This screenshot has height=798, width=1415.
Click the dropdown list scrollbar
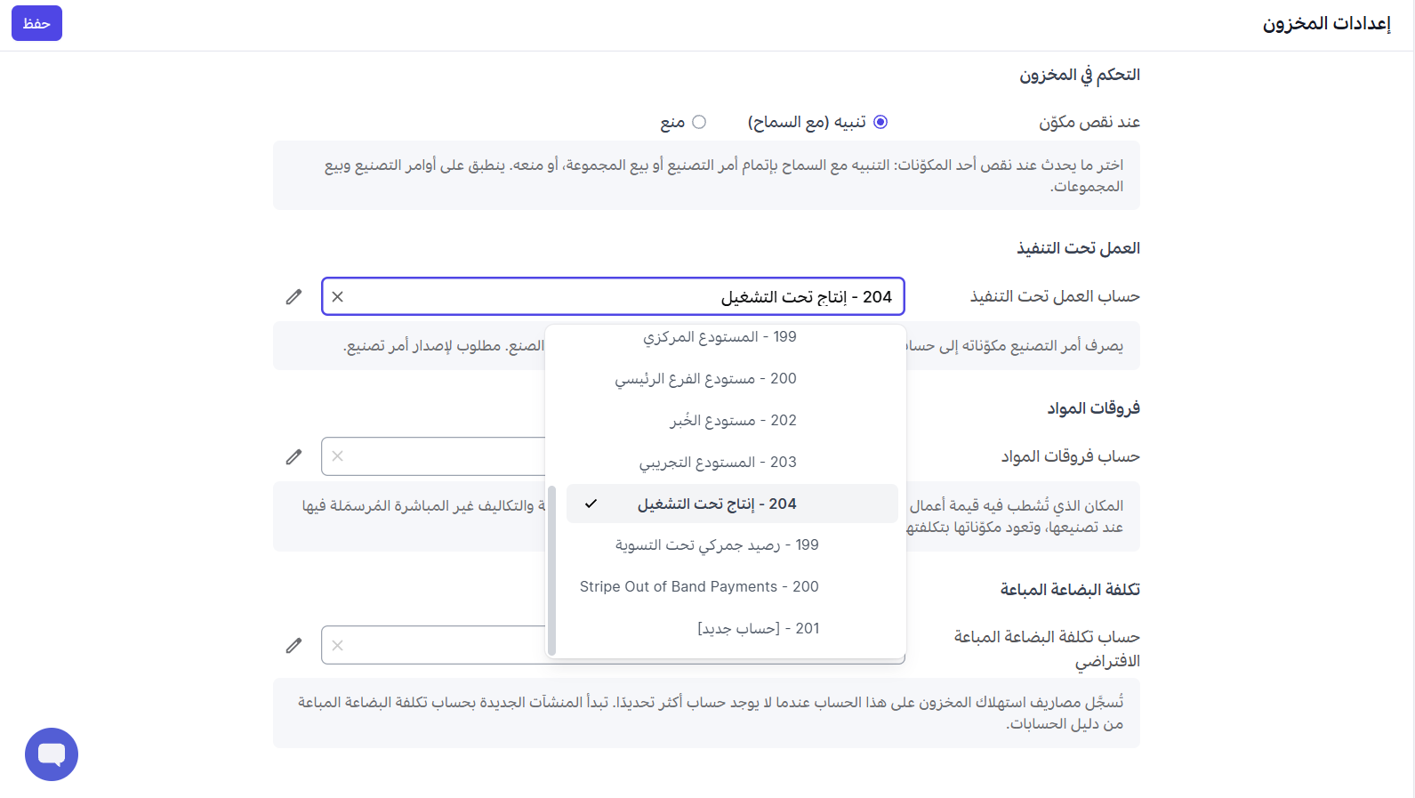point(551,570)
